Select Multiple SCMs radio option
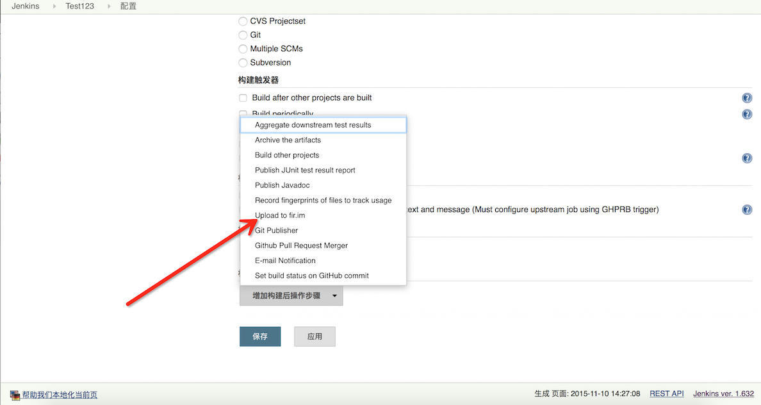The image size is (761, 405). pyautogui.click(x=243, y=49)
